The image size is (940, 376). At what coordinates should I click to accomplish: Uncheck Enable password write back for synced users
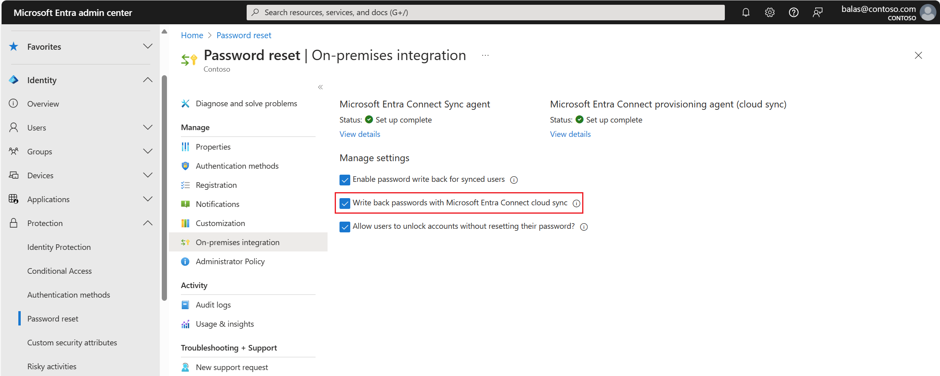tap(345, 180)
